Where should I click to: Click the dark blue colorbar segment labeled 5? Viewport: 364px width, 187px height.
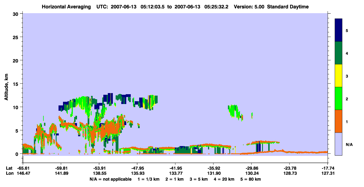[x=339, y=30]
